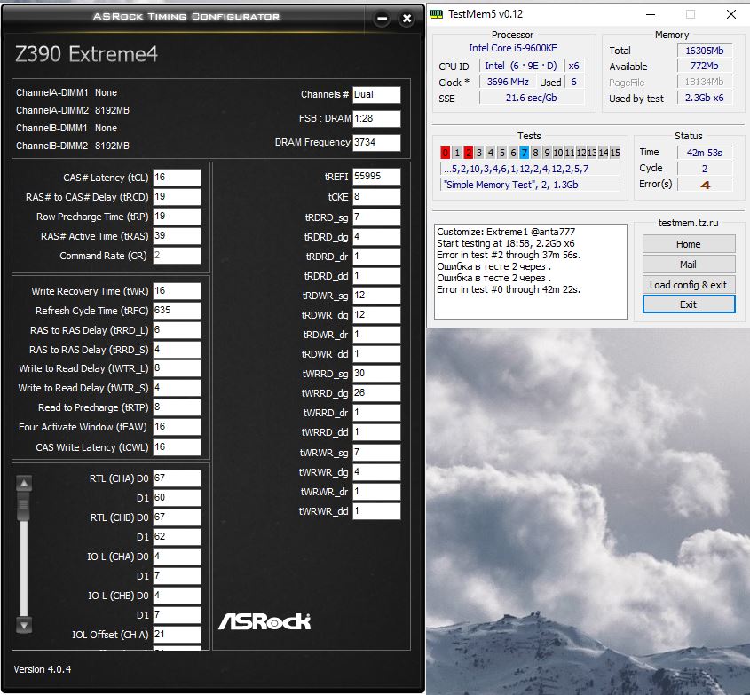
Task: Click the ASRock logo
Action: tap(264, 621)
